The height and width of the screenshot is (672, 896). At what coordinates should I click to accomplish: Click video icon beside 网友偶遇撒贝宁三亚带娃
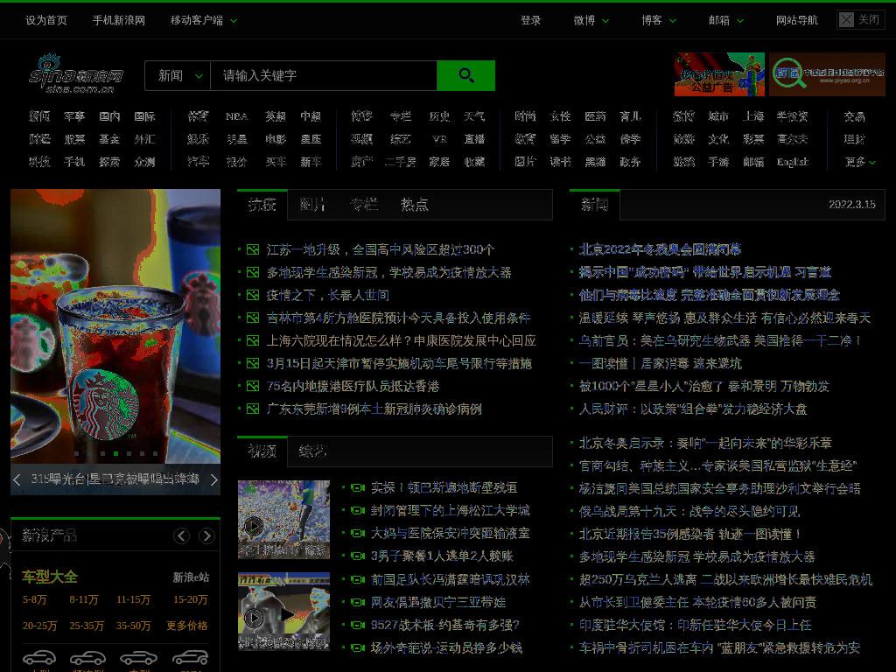tap(358, 602)
